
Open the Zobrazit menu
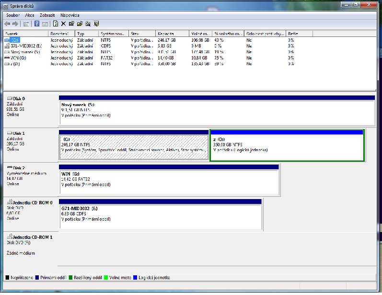[47, 15]
